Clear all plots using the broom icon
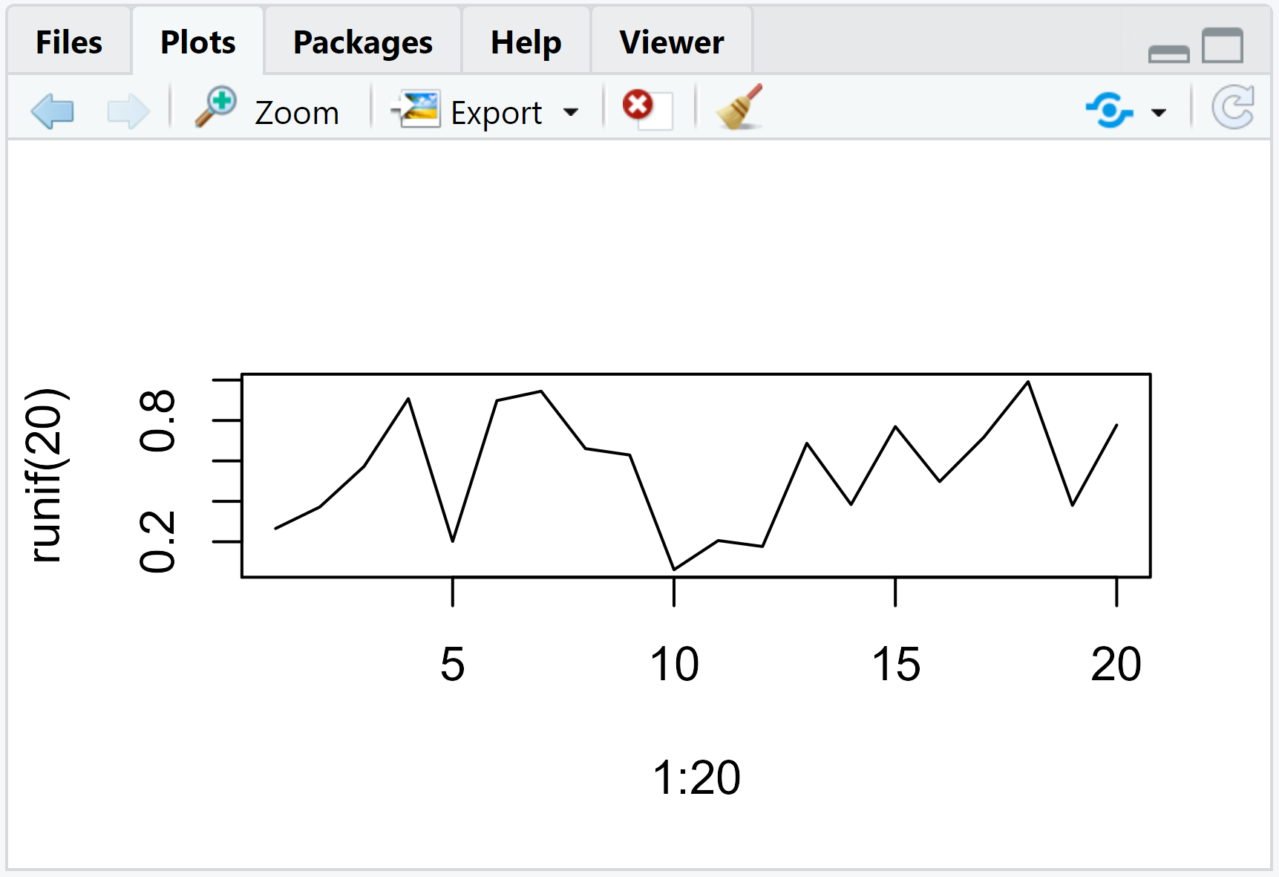This screenshot has width=1279, height=877. pos(739,109)
